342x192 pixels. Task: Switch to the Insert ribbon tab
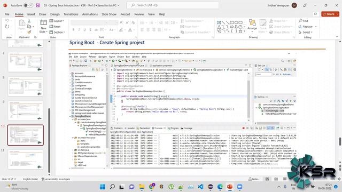click(x=31, y=14)
